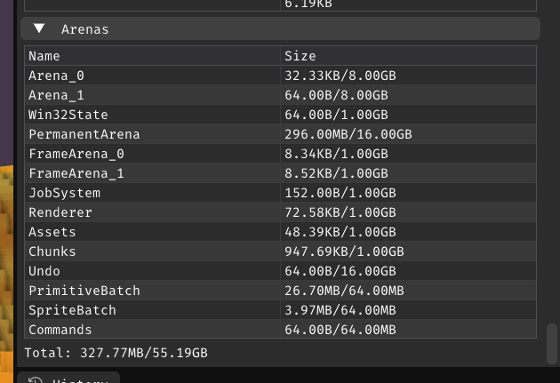Image resolution: width=560 pixels, height=383 pixels.
Task: Click the 3.97MB/64.00MB size value
Action: 340,310
